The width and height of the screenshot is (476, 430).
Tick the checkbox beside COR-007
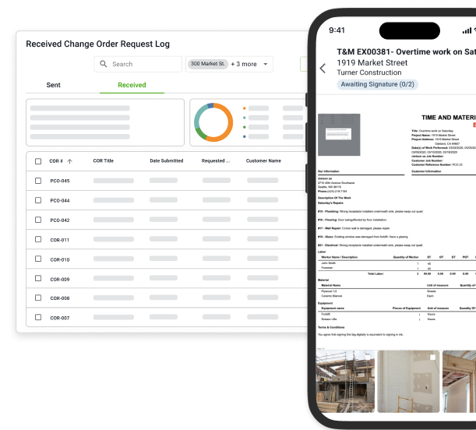[x=37, y=318]
